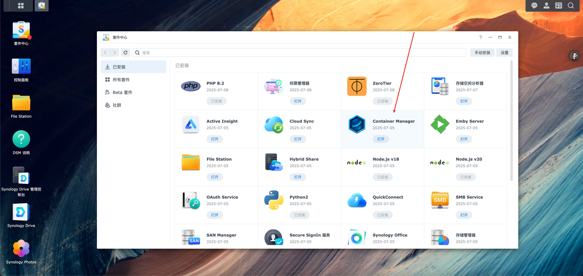
Task: Click Cloud Sync package icon
Action: [274, 124]
